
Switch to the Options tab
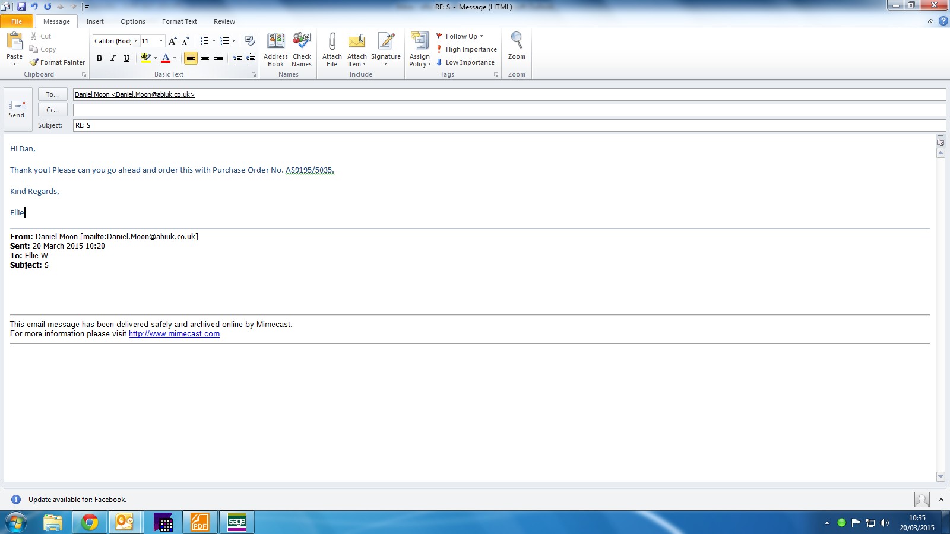pos(133,21)
